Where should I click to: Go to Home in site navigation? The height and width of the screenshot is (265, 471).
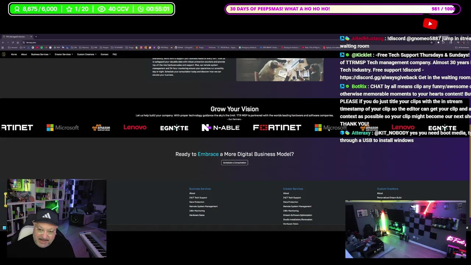click(14, 54)
